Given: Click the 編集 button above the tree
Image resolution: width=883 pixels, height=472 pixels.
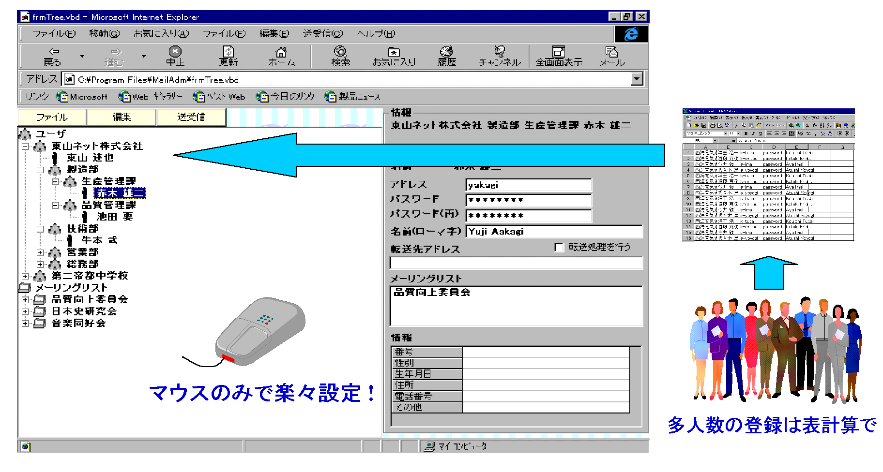Looking at the screenshot, I should [122, 117].
